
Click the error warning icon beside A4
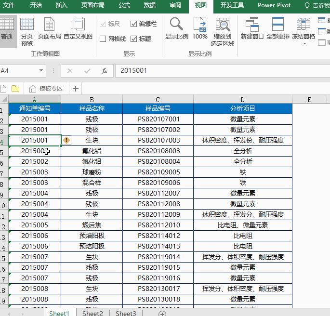click(x=66, y=140)
